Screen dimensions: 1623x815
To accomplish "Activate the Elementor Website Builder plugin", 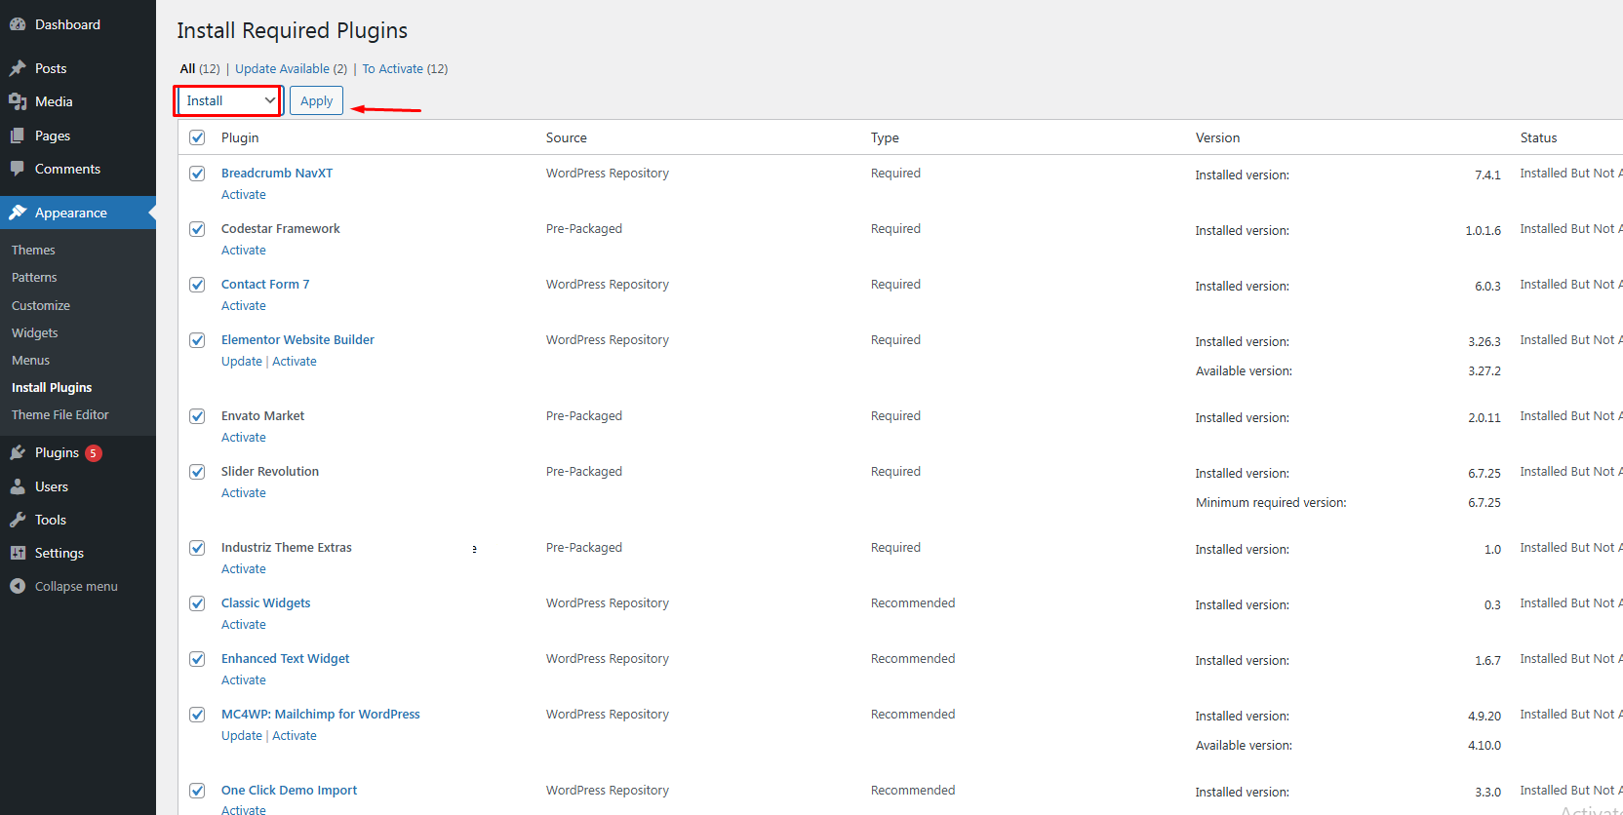I will [x=295, y=362].
